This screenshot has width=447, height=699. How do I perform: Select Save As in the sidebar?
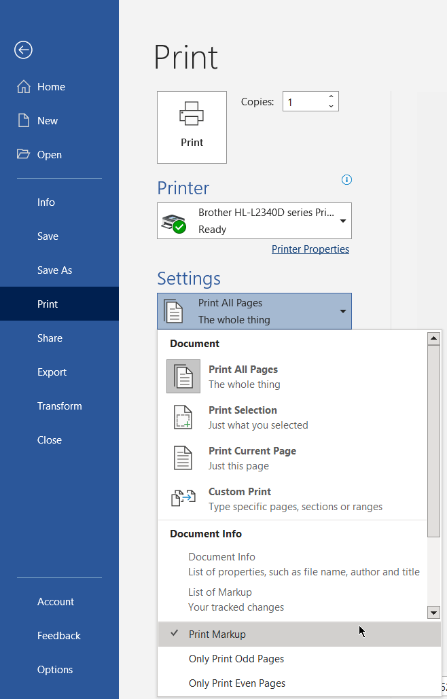click(59, 270)
